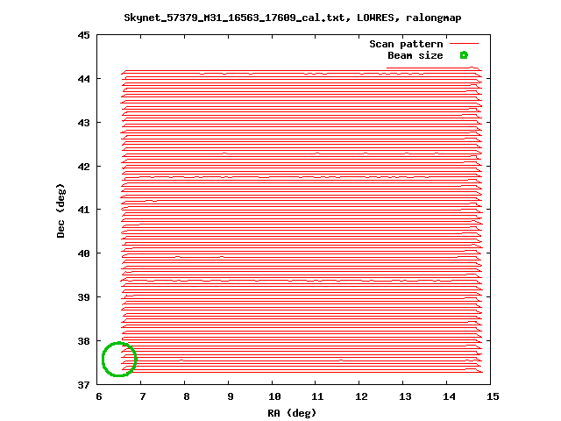Click the RA axis tick label 11
The width and height of the screenshot is (561, 421).
[317, 396]
